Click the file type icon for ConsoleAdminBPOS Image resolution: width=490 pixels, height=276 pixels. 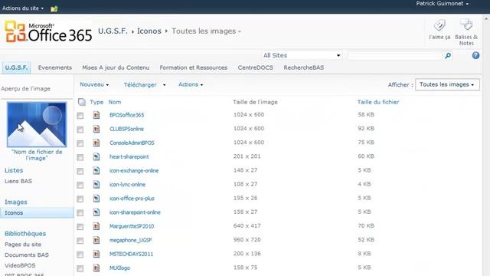coord(96,143)
